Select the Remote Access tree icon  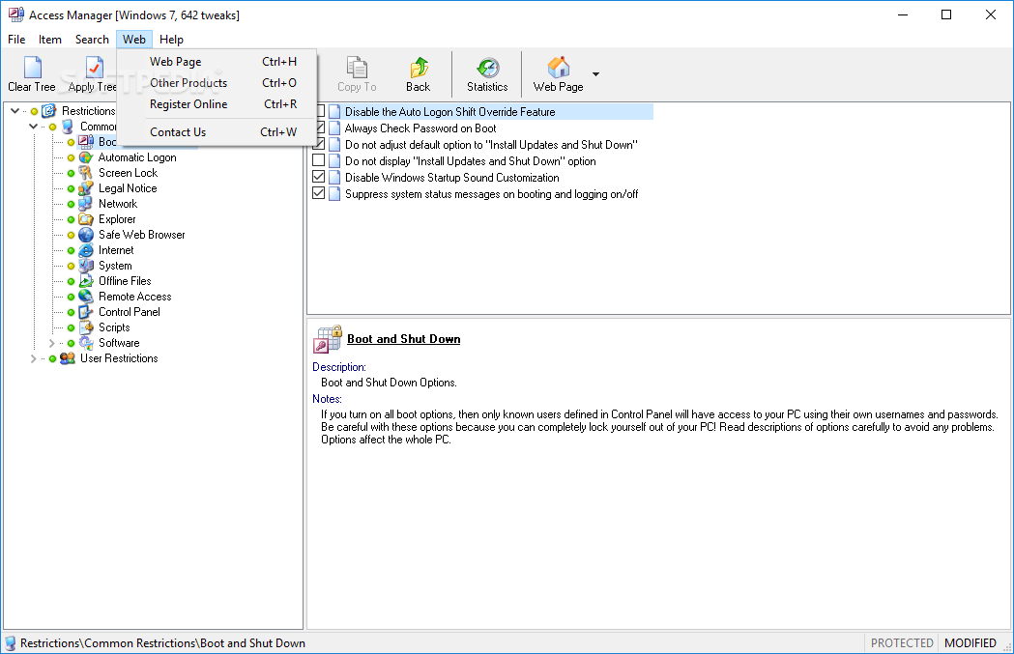click(86, 298)
